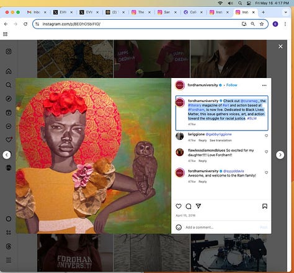294x273 pixels.
Task: Open Chrome three-dot menu
Action: coord(285,24)
